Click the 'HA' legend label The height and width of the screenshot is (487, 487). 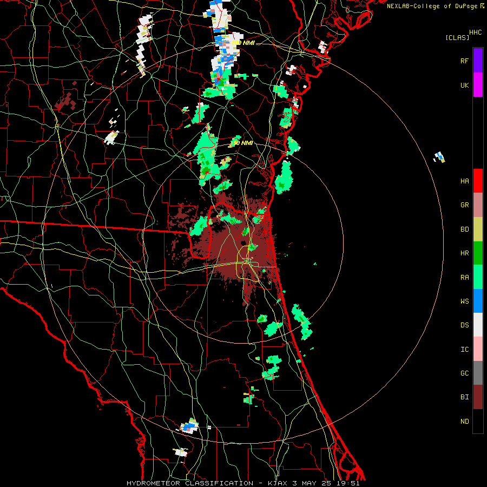click(x=464, y=181)
